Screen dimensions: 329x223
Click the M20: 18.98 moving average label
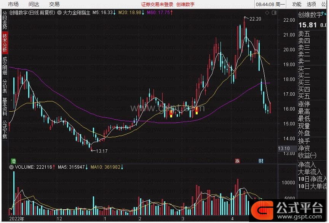131,13
